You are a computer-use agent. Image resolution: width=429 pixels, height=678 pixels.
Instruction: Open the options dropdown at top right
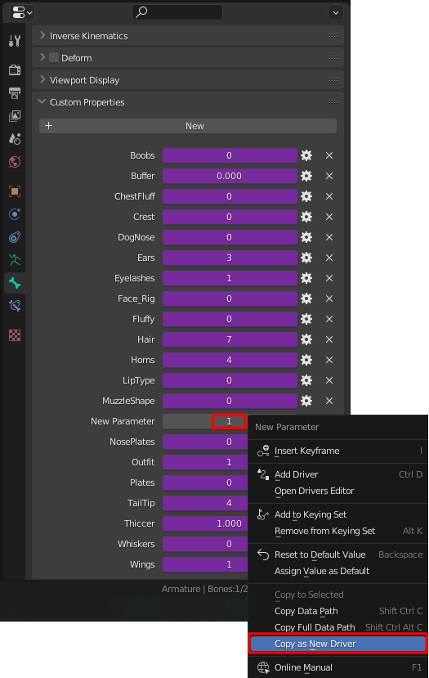point(336,12)
